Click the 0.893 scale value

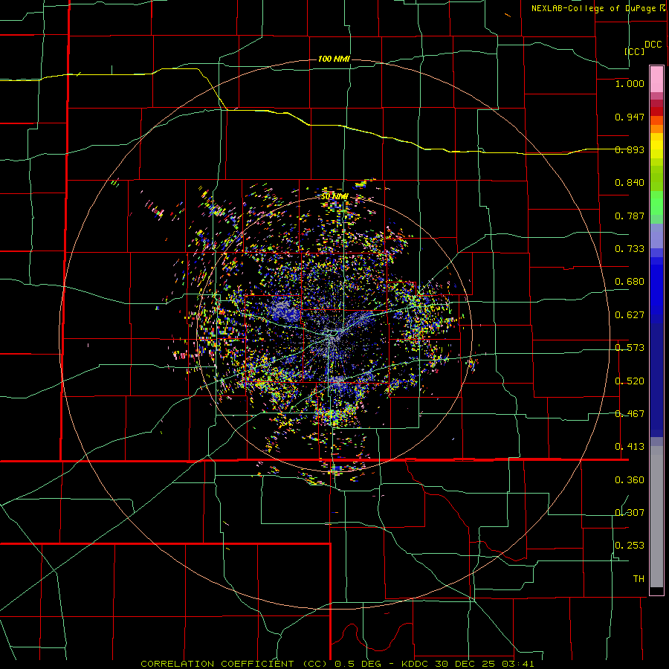630,149
